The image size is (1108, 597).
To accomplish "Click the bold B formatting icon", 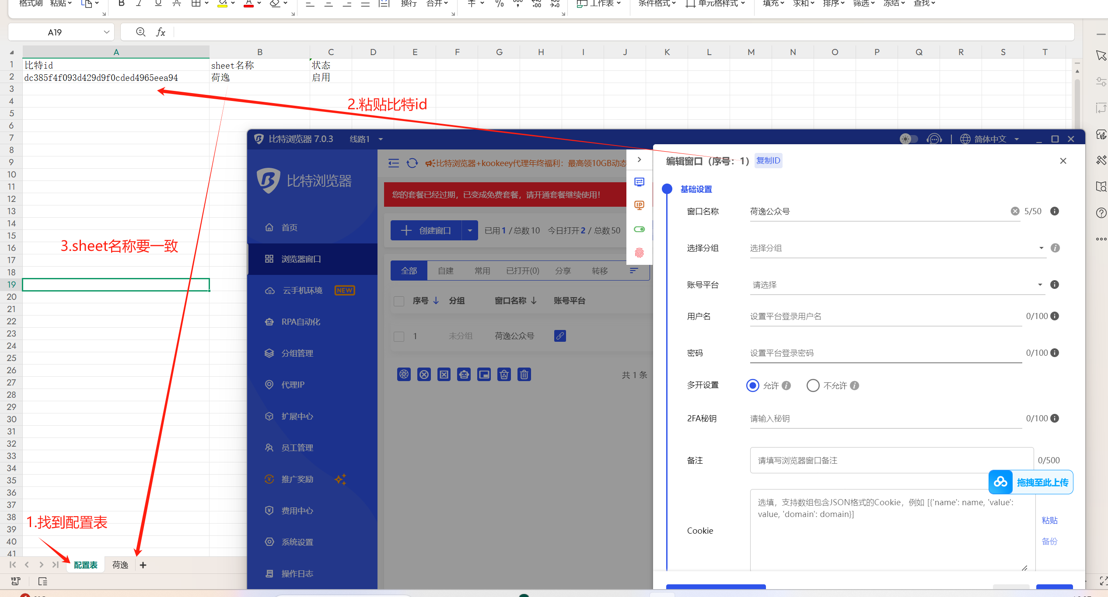I will [x=122, y=3].
